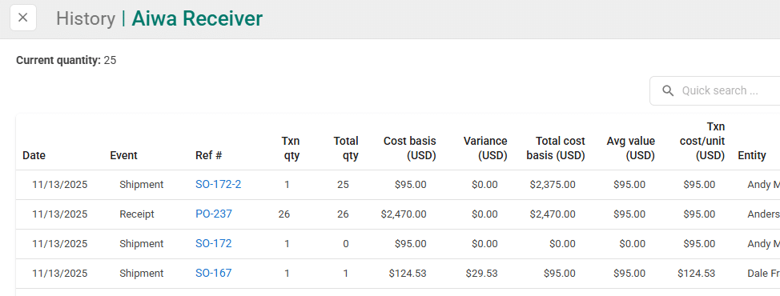Sort by Cost basis (USD) column header
The image size is (780, 296).
tap(410, 148)
